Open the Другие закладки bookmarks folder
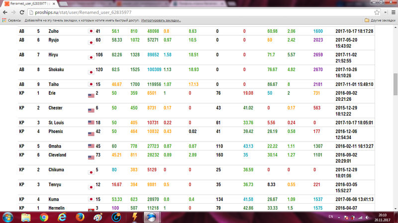The height and width of the screenshot is (223, 398). (x=380, y=20)
